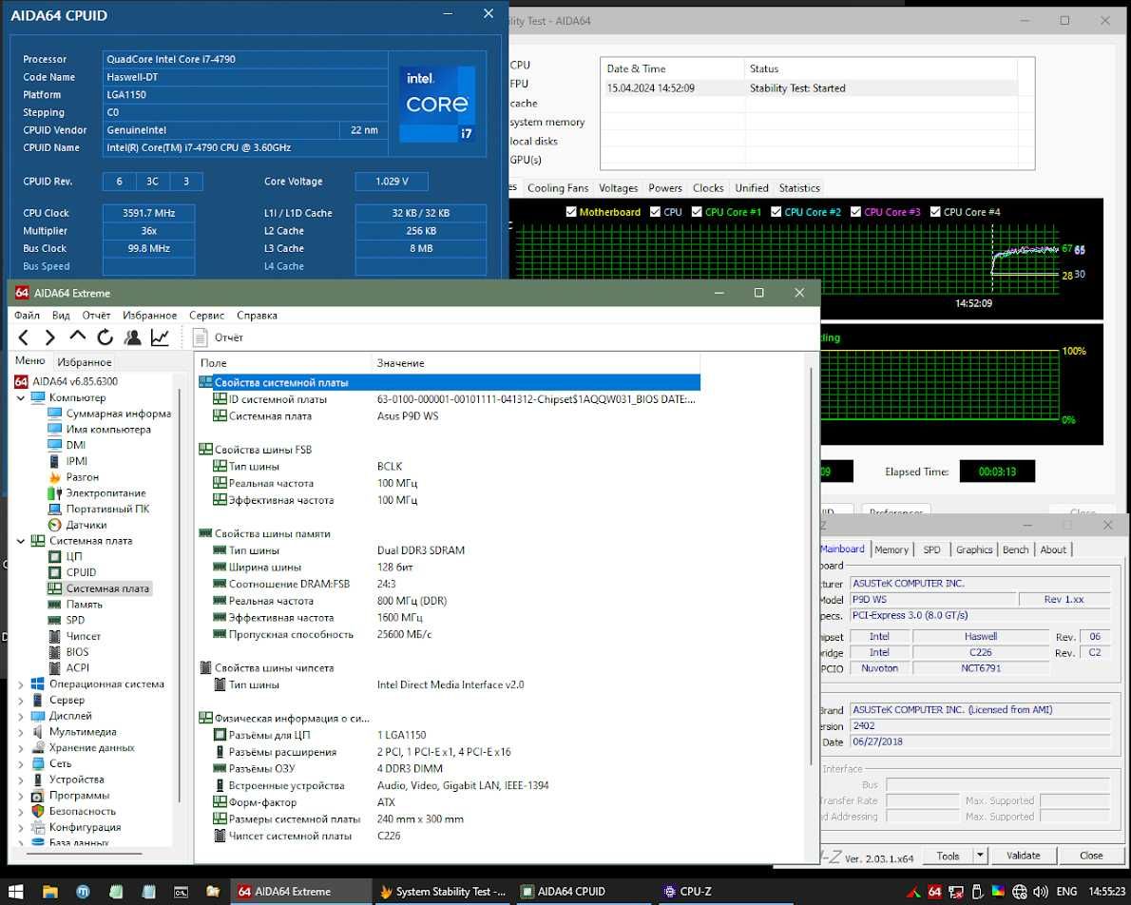Switch to System Stability Test taskbar button
This screenshot has height=905, width=1131.
[x=443, y=892]
